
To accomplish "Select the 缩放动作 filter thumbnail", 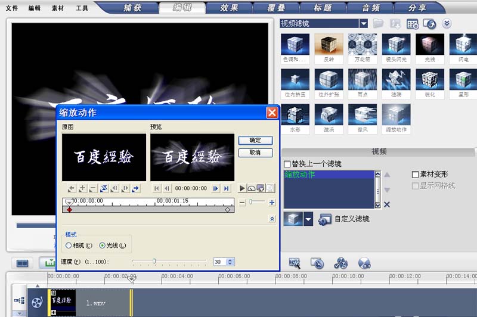I will click(396, 119).
